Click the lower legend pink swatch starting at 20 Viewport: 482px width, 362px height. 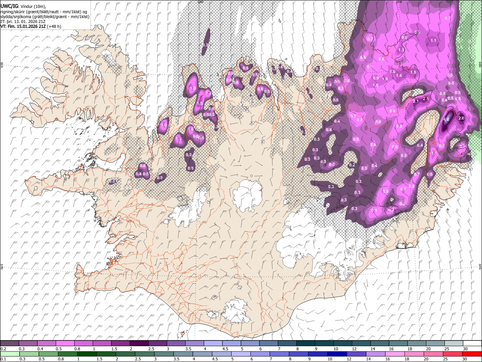[x=433, y=354]
